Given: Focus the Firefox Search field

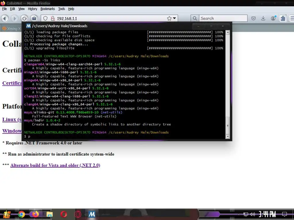Looking at the screenshot, I should [x=223, y=18].
